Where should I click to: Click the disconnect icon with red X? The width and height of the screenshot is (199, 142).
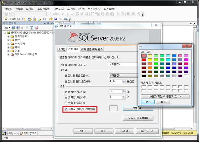(x=18, y=28)
